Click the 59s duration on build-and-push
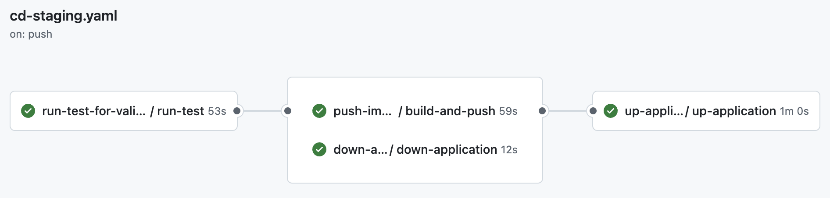The height and width of the screenshot is (198, 830). click(x=508, y=111)
